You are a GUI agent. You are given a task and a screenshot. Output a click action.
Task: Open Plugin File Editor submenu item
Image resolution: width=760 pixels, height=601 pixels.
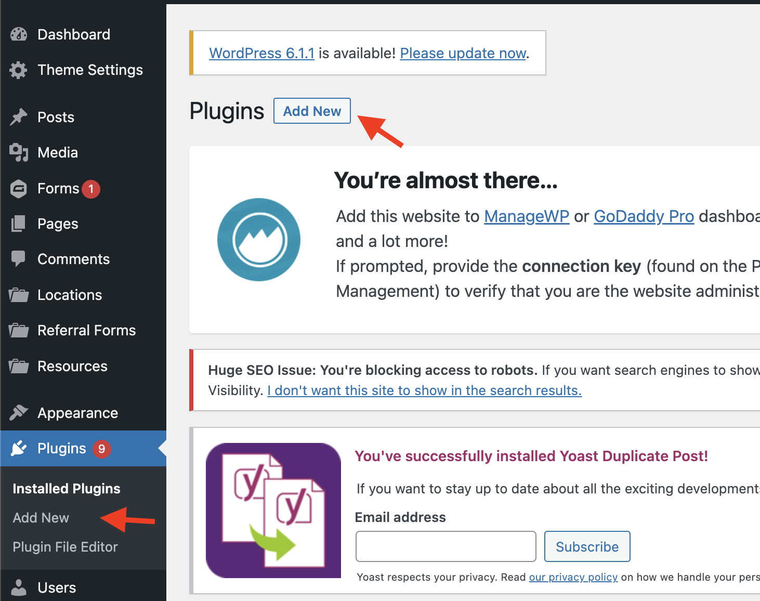tap(65, 547)
